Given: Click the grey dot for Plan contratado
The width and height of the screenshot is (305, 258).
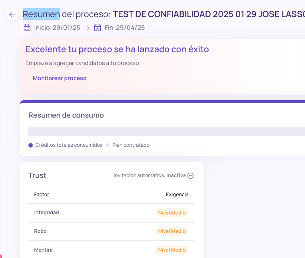Looking at the screenshot, I should [108, 145].
